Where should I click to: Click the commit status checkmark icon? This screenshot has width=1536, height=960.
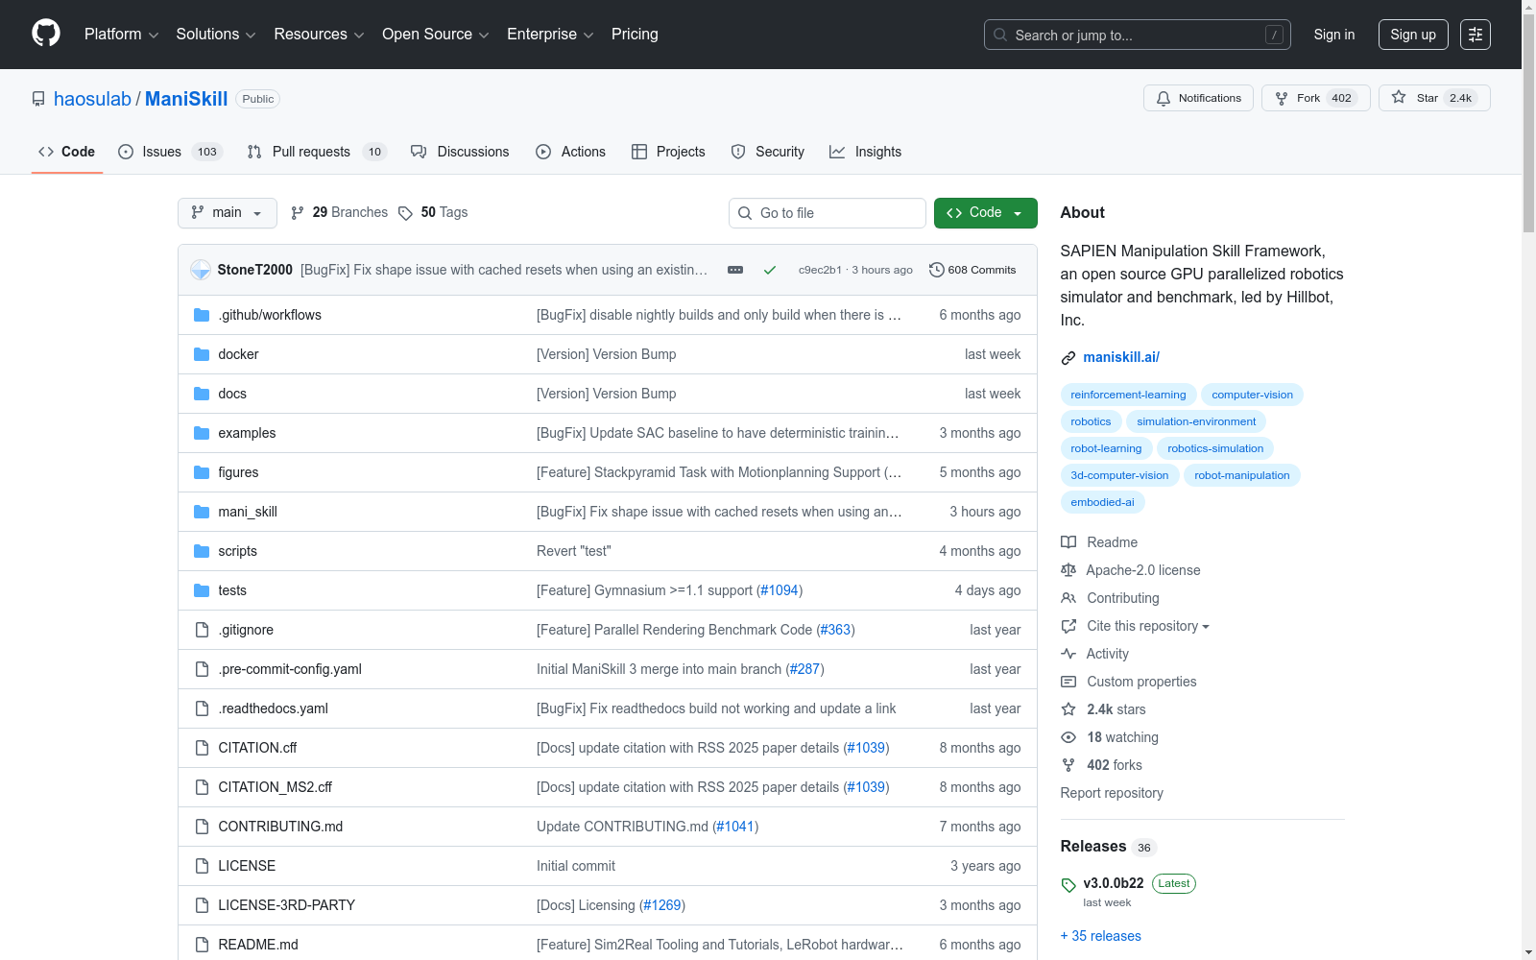(770, 270)
